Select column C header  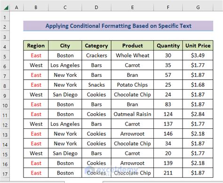pos(65,8)
